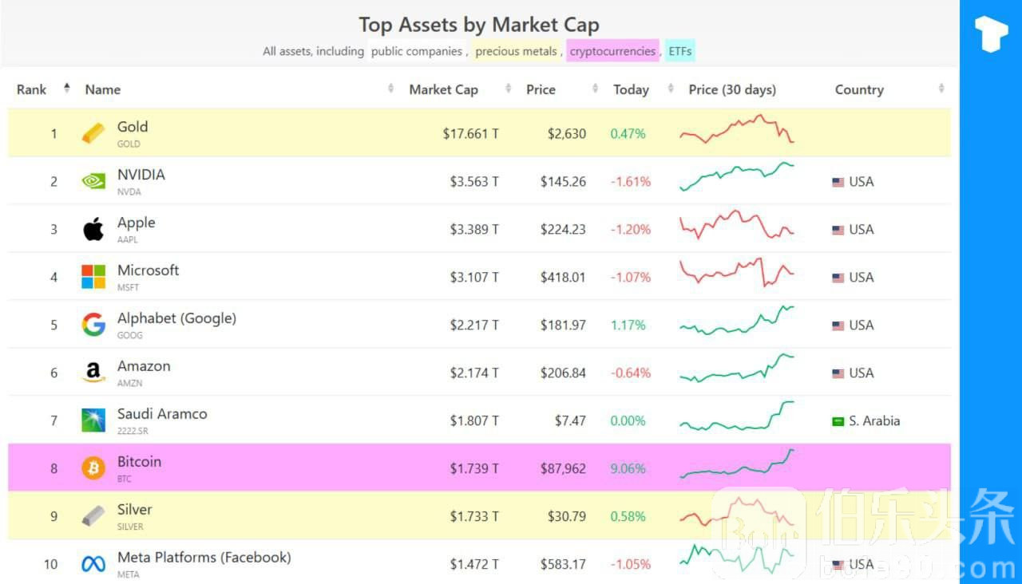Screen dimensions: 1022x584
Task: Click the Saudi Arabia flag icon
Action: 838,421
